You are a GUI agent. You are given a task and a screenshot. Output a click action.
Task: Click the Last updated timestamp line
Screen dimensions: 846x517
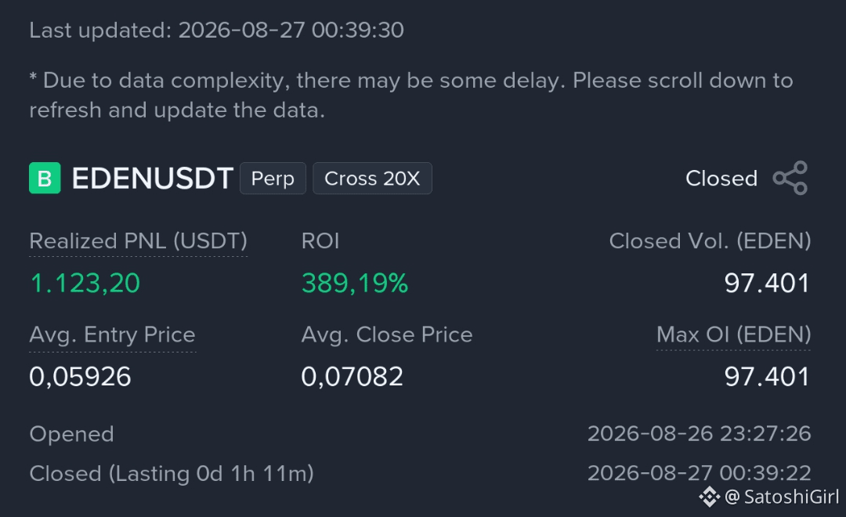pyautogui.click(x=216, y=31)
